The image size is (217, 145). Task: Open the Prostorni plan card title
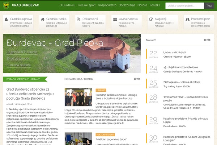[200, 19]
